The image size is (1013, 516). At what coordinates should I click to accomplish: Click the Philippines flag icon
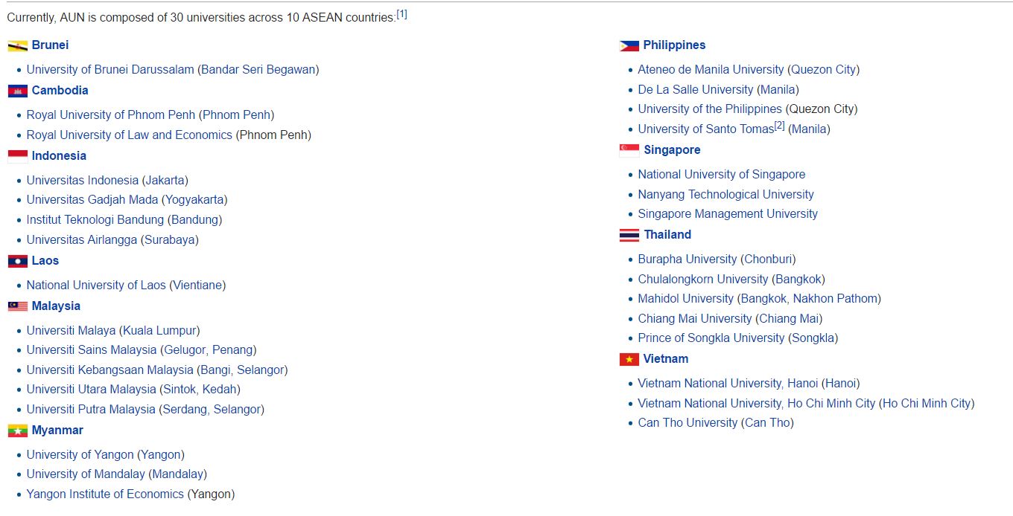pos(629,46)
